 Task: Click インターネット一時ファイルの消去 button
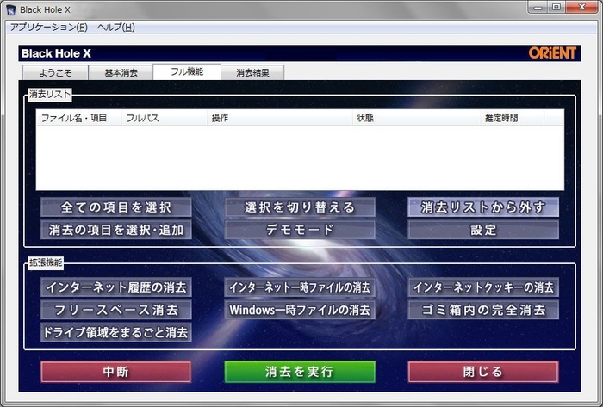[300, 287]
